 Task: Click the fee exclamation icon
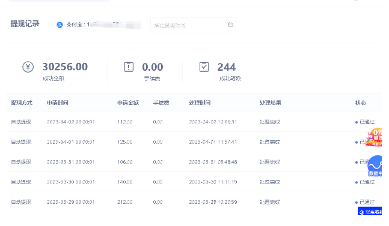coord(129,67)
